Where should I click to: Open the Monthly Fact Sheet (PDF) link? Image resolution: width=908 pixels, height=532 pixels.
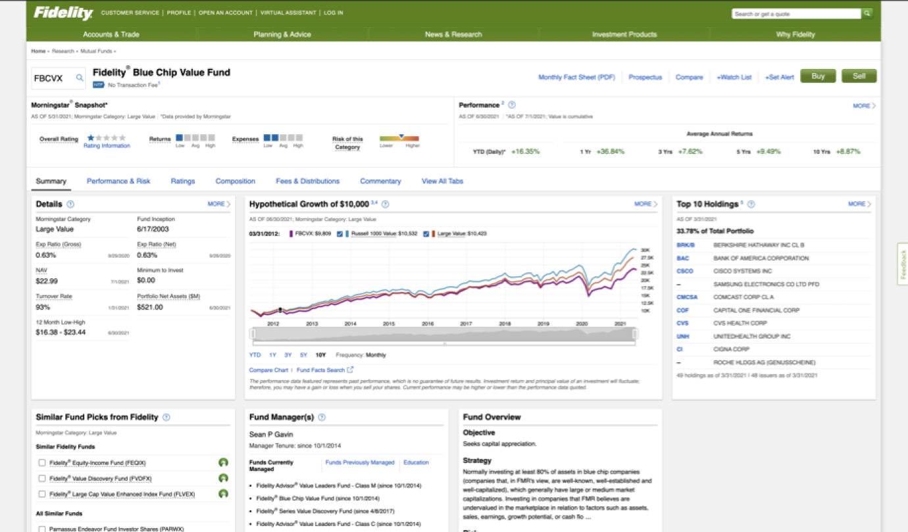576,77
